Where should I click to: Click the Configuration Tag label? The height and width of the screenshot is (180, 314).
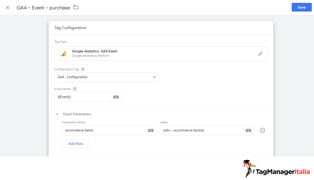click(x=67, y=69)
